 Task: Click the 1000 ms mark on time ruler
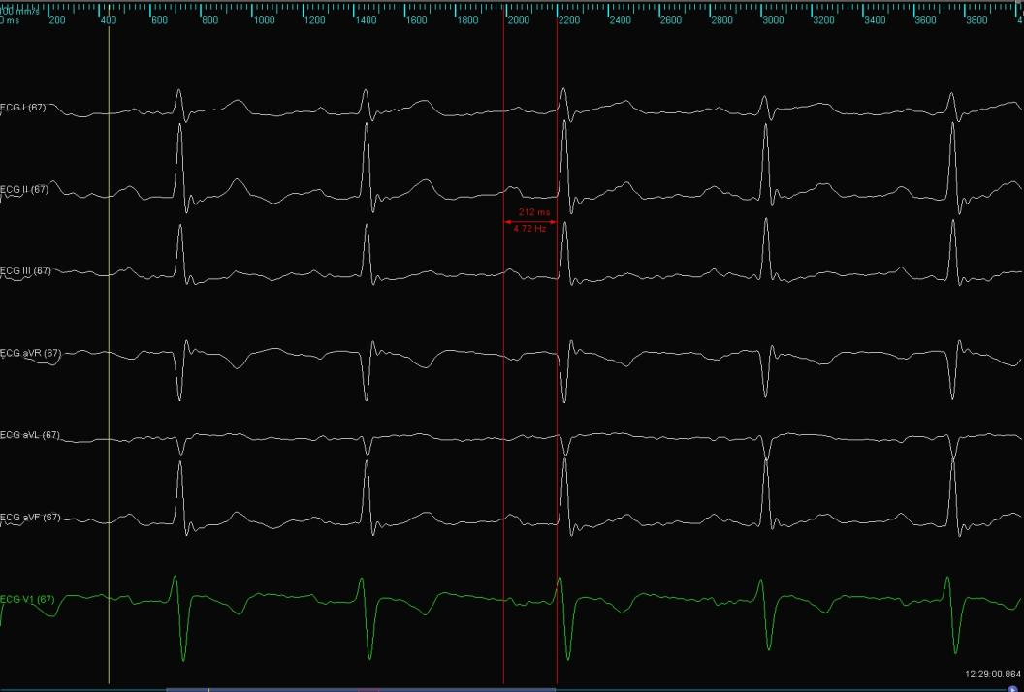263,20
